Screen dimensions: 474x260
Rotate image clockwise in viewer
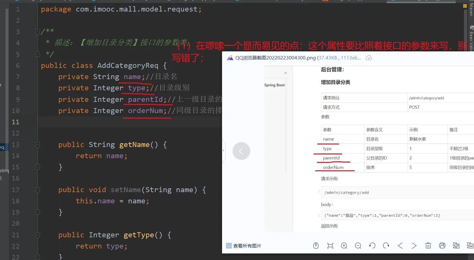click(x=386, y=246)
